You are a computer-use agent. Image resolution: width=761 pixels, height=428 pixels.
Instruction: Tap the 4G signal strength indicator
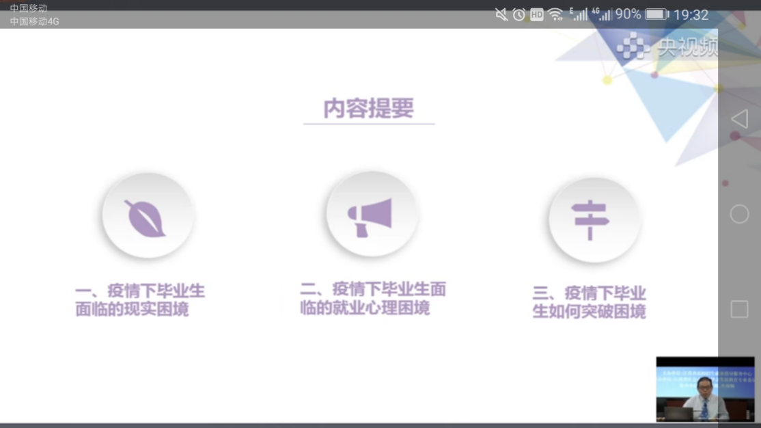click(x=603, y=14)
